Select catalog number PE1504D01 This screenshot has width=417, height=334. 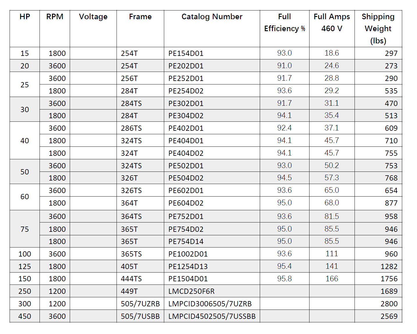point(188,279)
